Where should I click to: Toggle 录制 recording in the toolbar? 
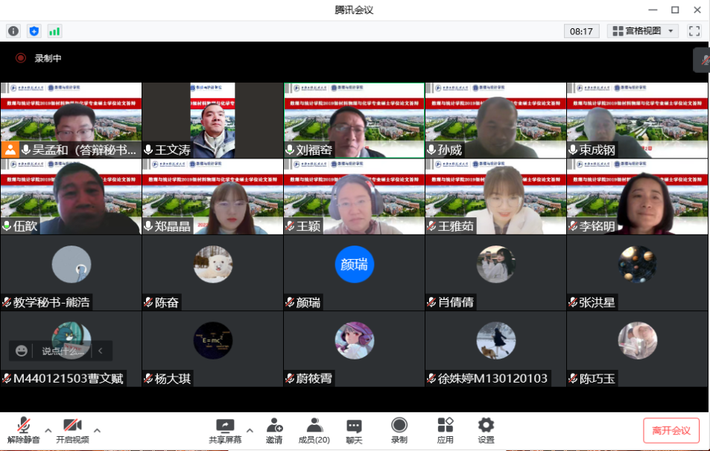coord(399,430)
